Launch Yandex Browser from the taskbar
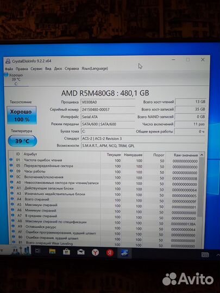Screen dimensions: 220x293 [95, 253]
